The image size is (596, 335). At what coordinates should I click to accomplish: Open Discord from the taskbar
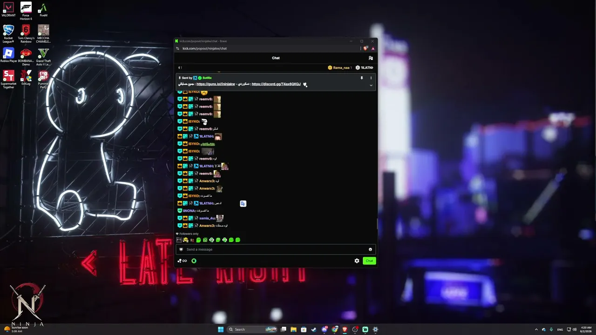[x=325, y=329]
